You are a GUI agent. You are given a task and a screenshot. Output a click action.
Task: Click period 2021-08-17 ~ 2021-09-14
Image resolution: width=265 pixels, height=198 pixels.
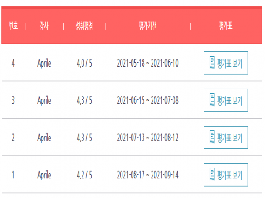click(x=148, y=175)
